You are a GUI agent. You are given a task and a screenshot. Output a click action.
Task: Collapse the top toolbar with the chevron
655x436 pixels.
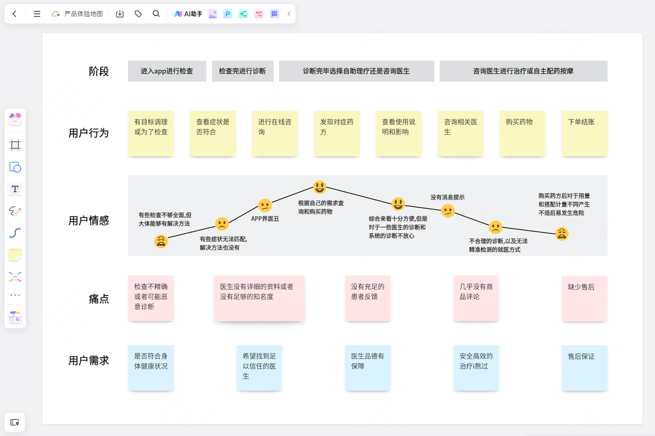pyautogui.click(x=289, y=14)
